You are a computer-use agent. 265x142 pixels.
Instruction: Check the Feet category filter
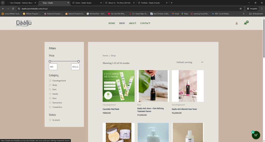tap(50, 89)
